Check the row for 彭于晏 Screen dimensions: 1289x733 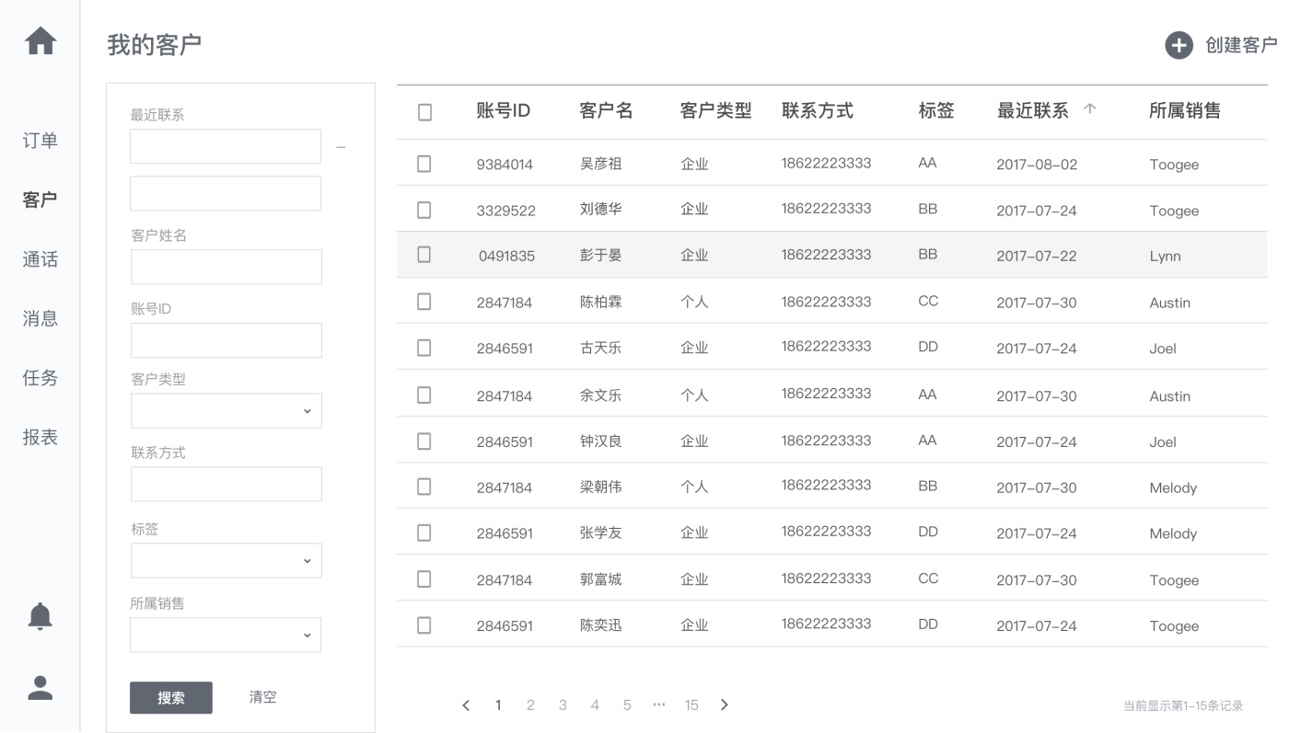click(424, 255)
